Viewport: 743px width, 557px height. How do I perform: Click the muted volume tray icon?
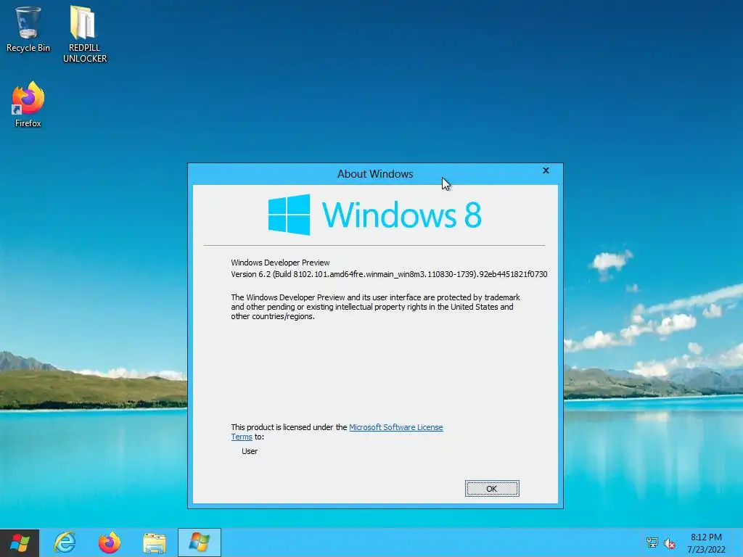point(669,543)
